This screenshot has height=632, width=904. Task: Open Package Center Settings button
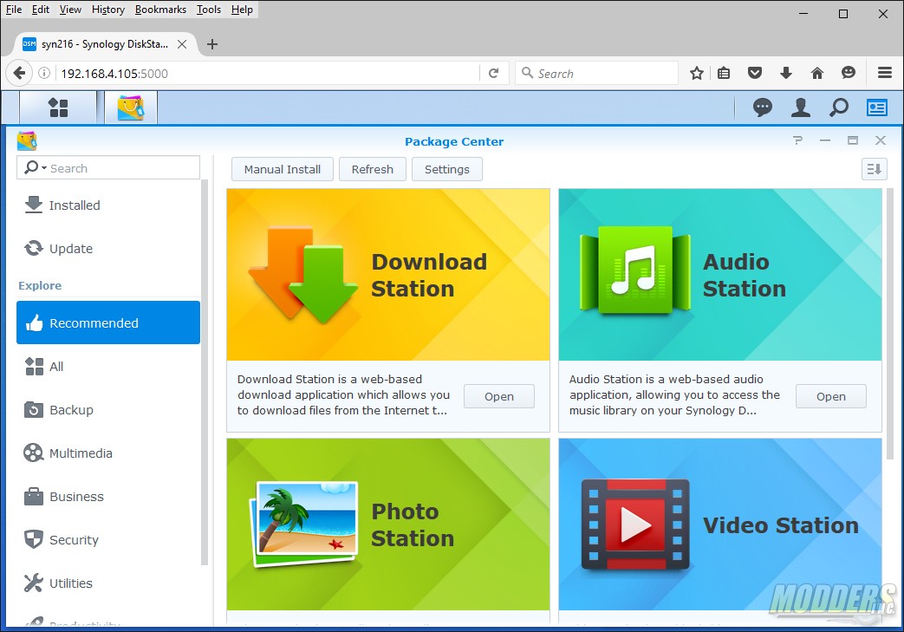coord(447,169)
